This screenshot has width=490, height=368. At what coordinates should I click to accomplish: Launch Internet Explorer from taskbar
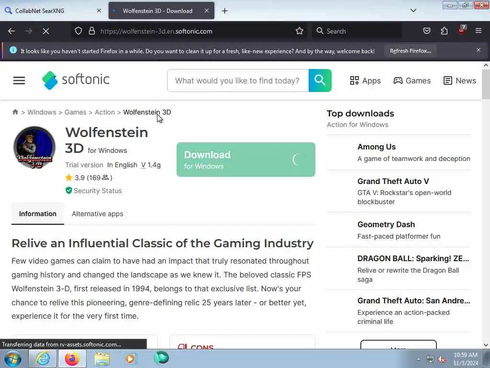click(43, 358)
